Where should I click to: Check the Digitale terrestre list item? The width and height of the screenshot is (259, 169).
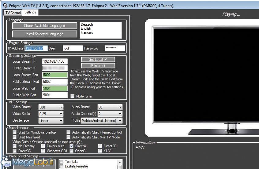pyautogui.click(x=61, y=167)
